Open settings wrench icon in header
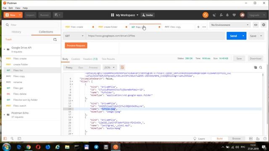Viewport: 269px width, 151px height. pos(222,15)
